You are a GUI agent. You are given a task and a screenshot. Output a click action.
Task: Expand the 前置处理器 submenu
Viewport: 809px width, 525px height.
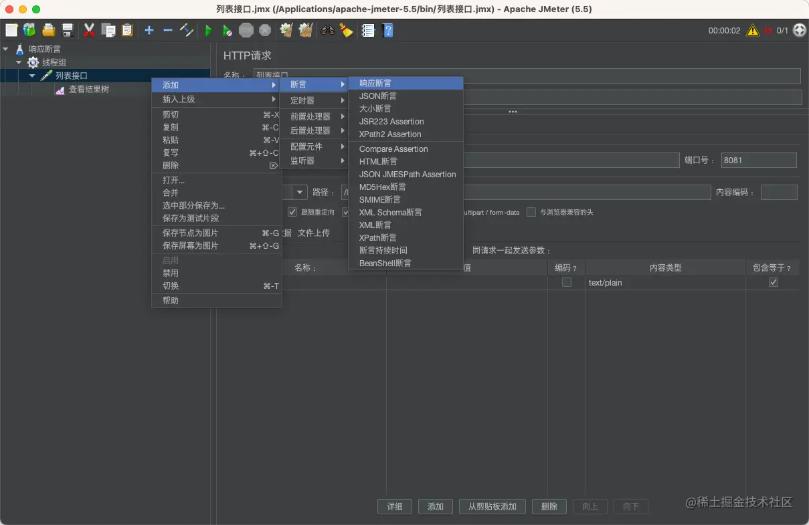(314, 116)
